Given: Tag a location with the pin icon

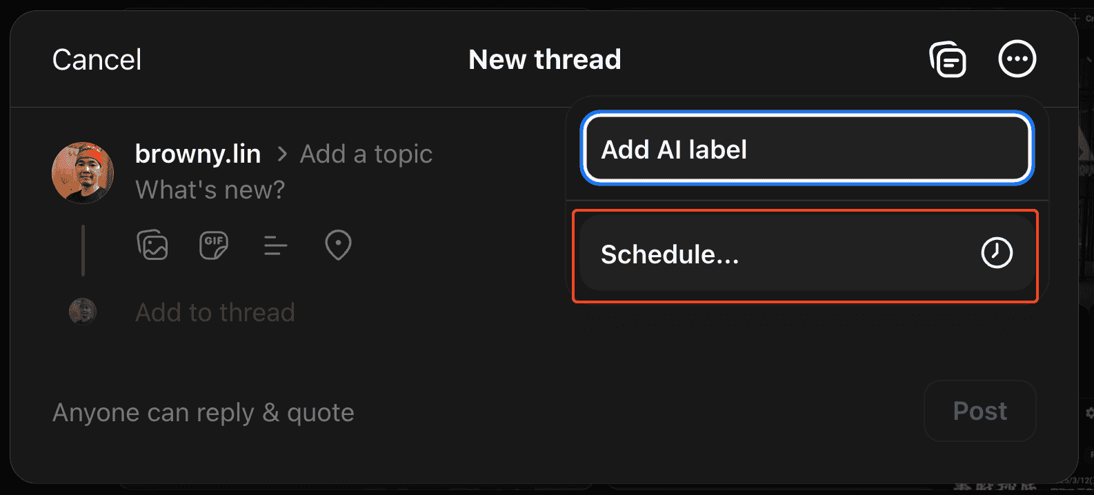Looking at the screenshot, I should tap(338, 245).
